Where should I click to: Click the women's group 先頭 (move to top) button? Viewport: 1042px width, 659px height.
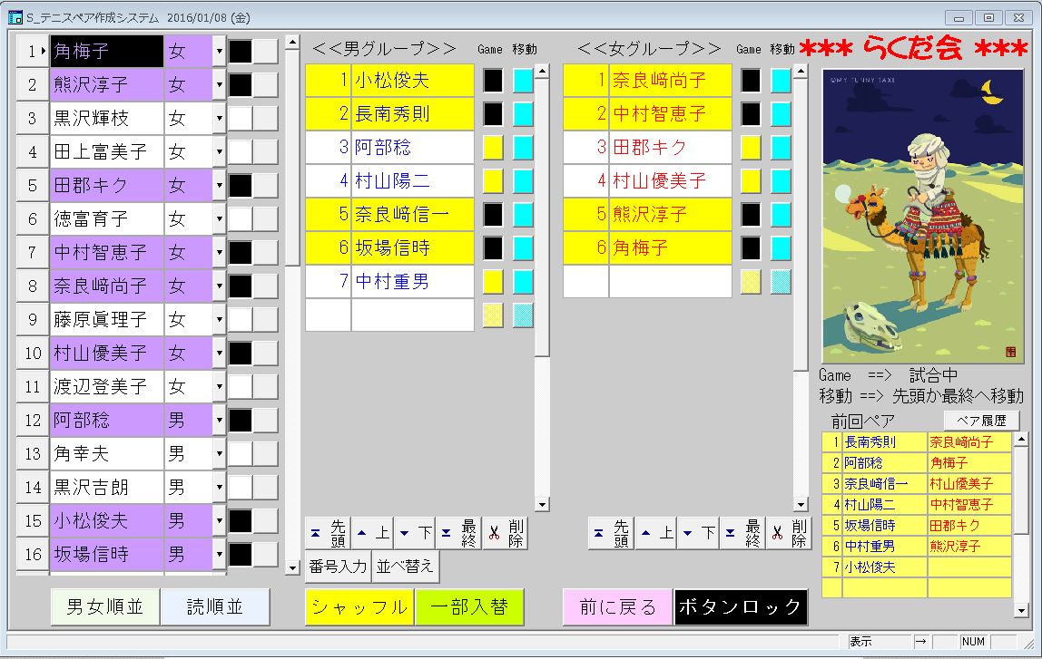point(610,534)
